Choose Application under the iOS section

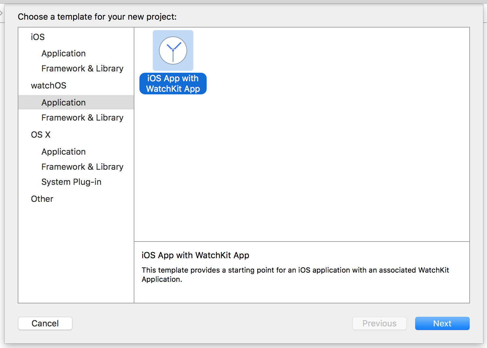point(63,53)
